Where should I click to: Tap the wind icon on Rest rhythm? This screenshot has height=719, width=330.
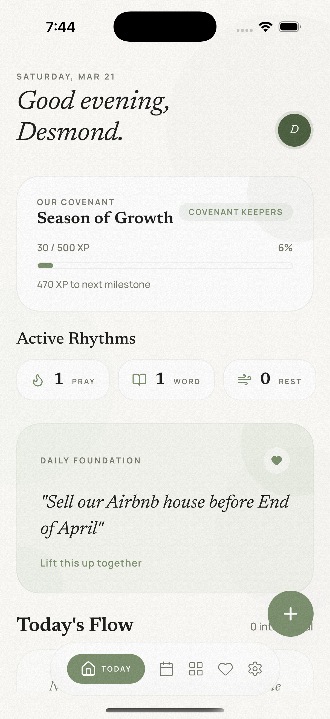coord(244,380)
